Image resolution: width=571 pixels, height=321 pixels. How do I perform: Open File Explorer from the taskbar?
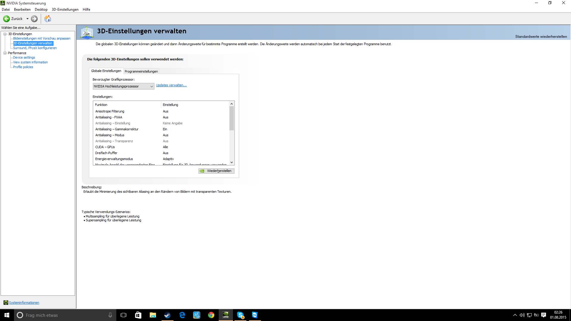pyautogui.click(x=153, y=315)
